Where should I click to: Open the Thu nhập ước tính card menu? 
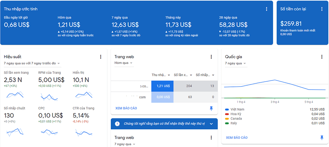click(266, 9)
